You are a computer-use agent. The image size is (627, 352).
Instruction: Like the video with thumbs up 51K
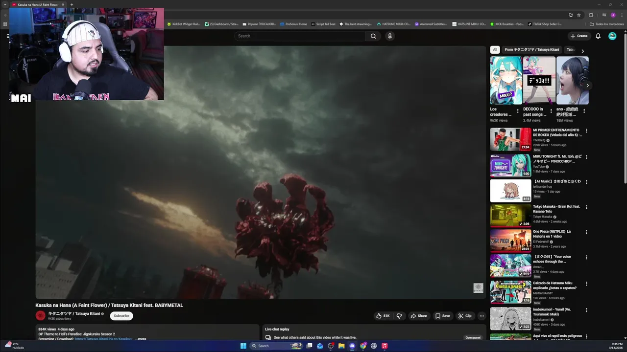(383, 316)
